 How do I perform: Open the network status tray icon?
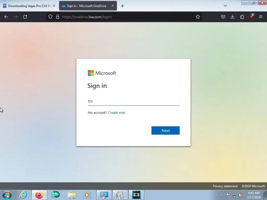234,195
